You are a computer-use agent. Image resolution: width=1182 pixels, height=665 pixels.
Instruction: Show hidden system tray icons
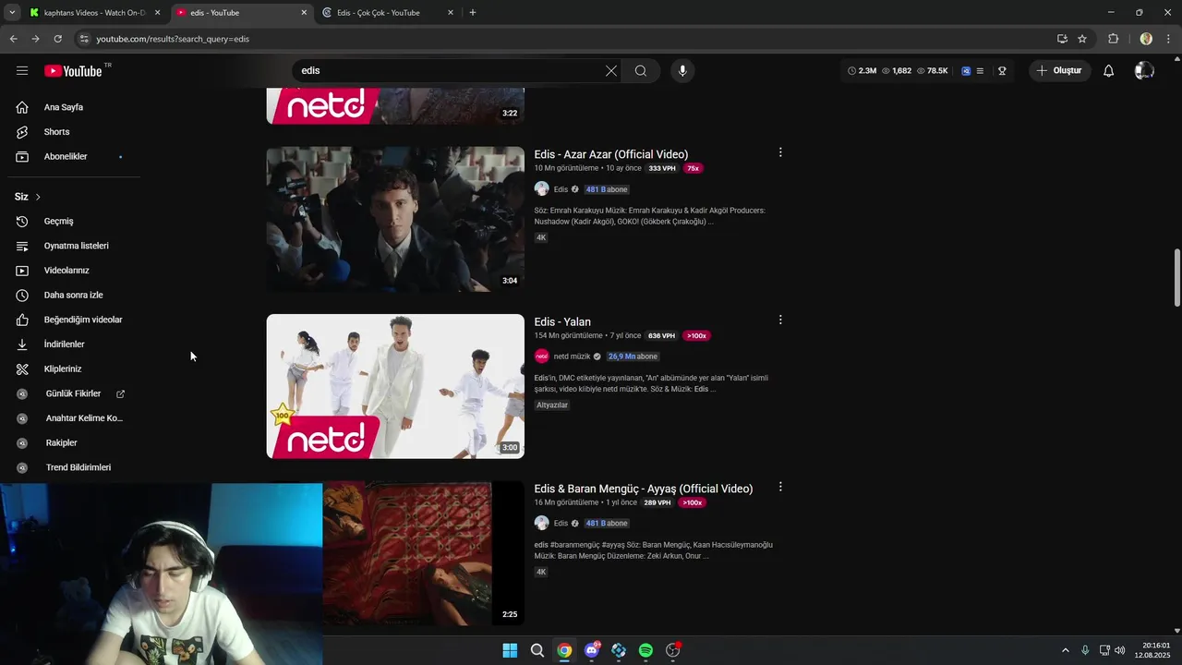(1065, 650)
